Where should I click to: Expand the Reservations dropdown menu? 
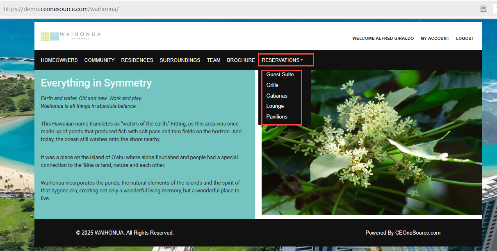(x=282, y=60)
